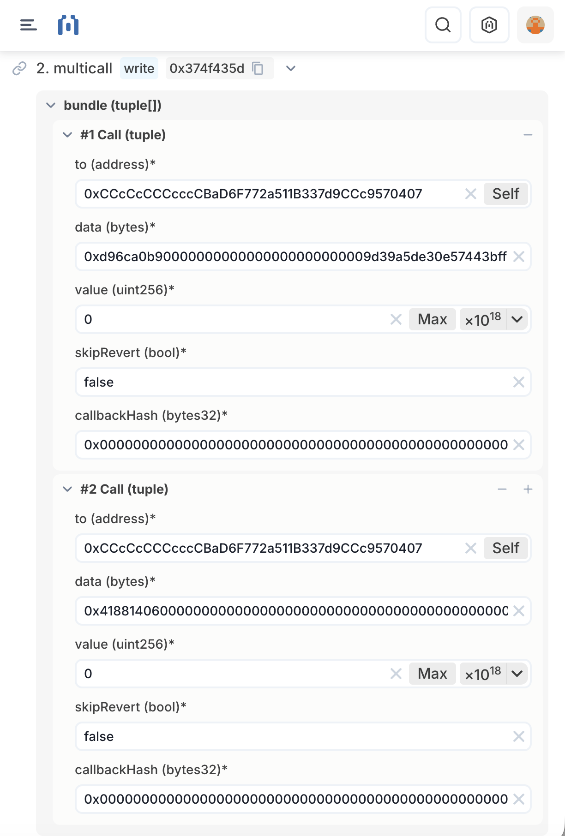This screenshot has width=565, height=836.
Task: Open the hamburger navigation menu
Action: (28, 25)
